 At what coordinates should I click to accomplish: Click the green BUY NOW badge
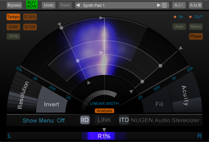[x=32, y=4]
